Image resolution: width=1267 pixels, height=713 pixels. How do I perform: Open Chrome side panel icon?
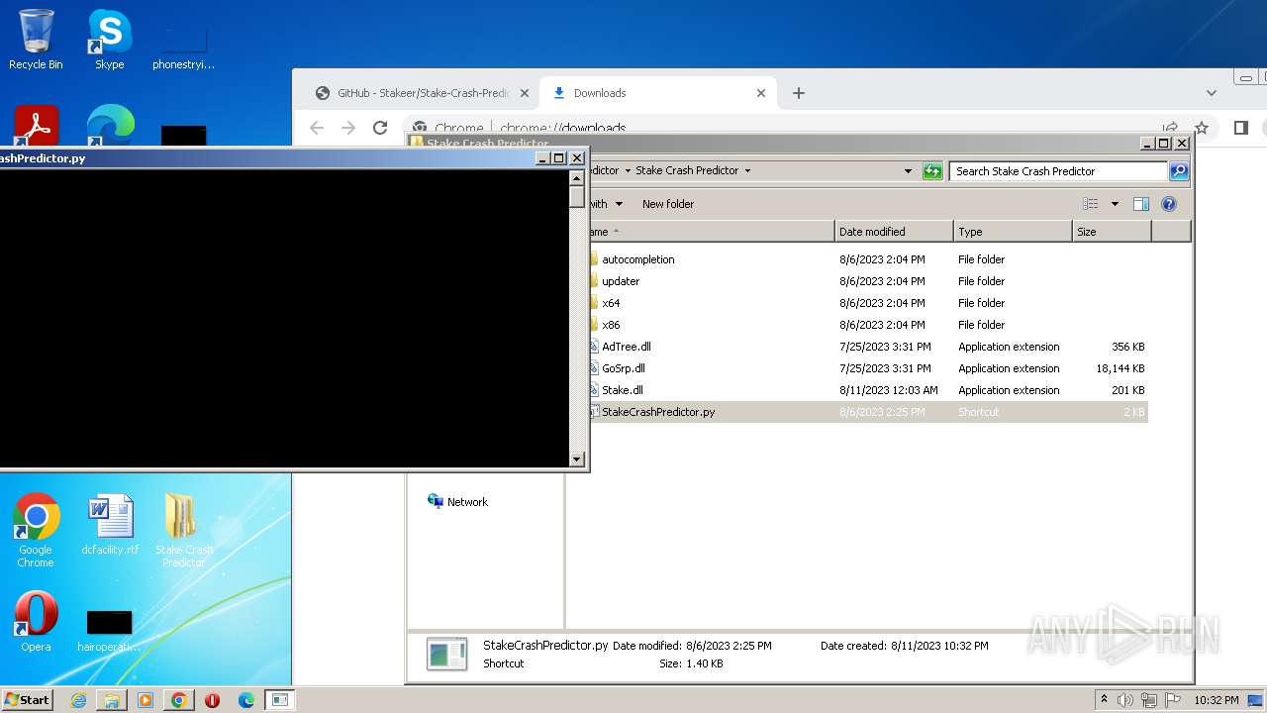click(x=1241, y=128)
